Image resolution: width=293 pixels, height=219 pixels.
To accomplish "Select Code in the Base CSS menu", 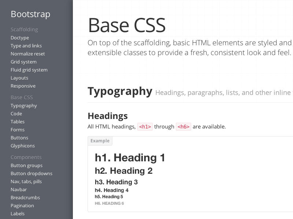I will (x=16, y=114).
